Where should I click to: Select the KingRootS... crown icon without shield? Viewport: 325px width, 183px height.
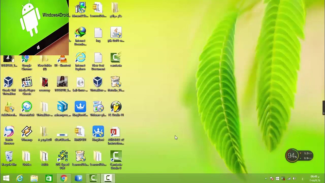pyautogui.click(x=80, y=109)
